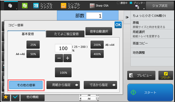Image resolution: width=175 pixels, height=102 pixels.
Task: Set the copy ratio to 50%
Action: (x=33, y=54)
